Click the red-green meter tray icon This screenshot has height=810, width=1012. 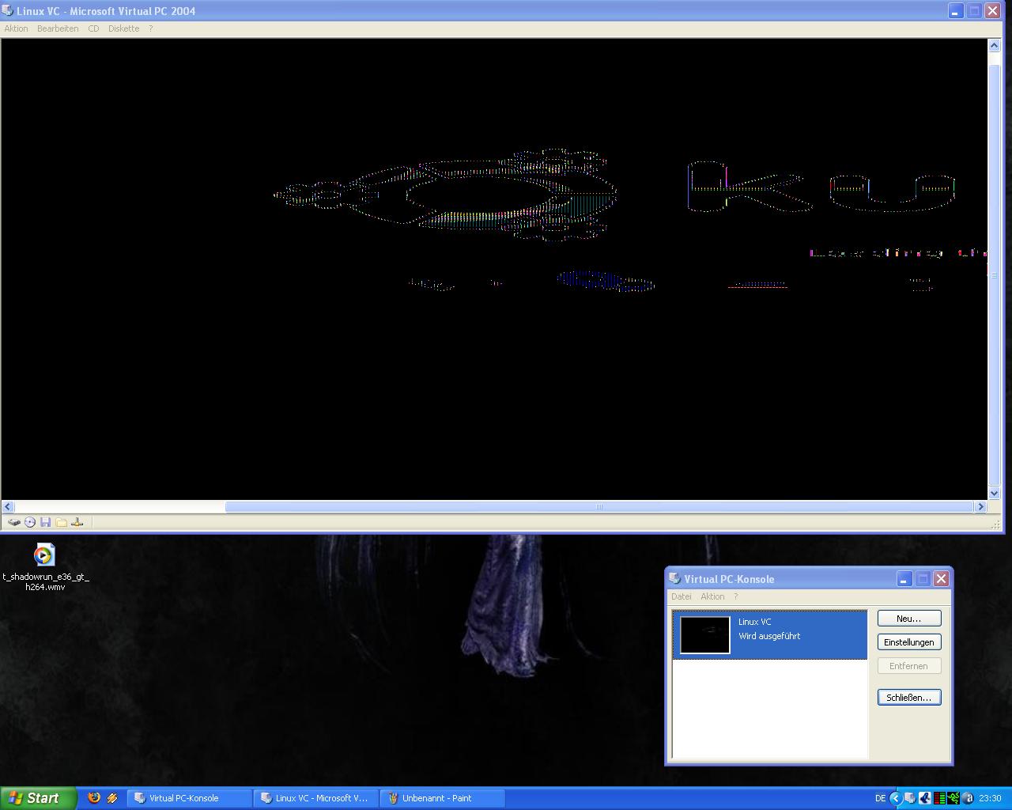click(939, 798)
